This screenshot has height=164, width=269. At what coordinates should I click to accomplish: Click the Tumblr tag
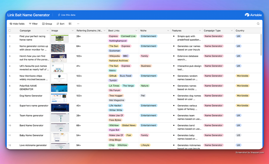113,80
